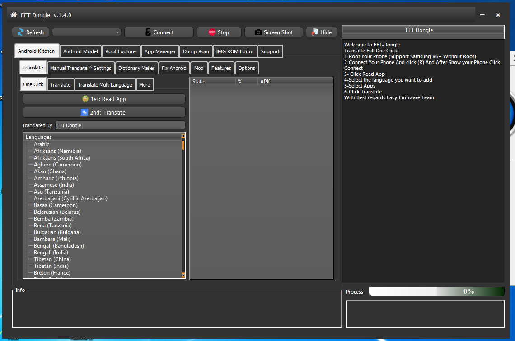This screenshot has width=515, height=341.
Task: Open the Dictionary Maker tab
Action: pos(136,67)
